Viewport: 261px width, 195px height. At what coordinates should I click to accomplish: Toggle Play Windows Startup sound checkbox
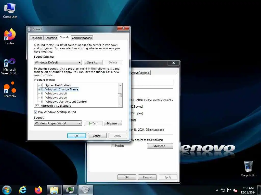point(35,112)
